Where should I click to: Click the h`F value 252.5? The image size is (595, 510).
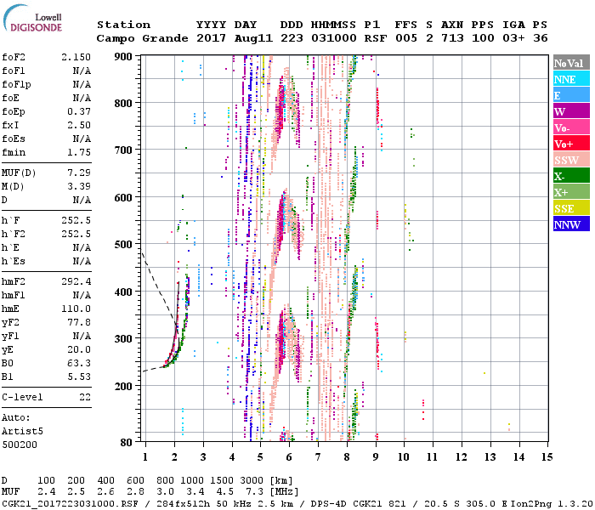point(76,220)
